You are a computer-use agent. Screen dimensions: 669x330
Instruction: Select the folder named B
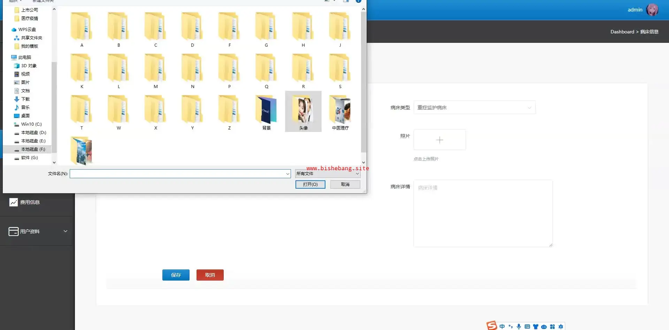(x=118, y=29)
